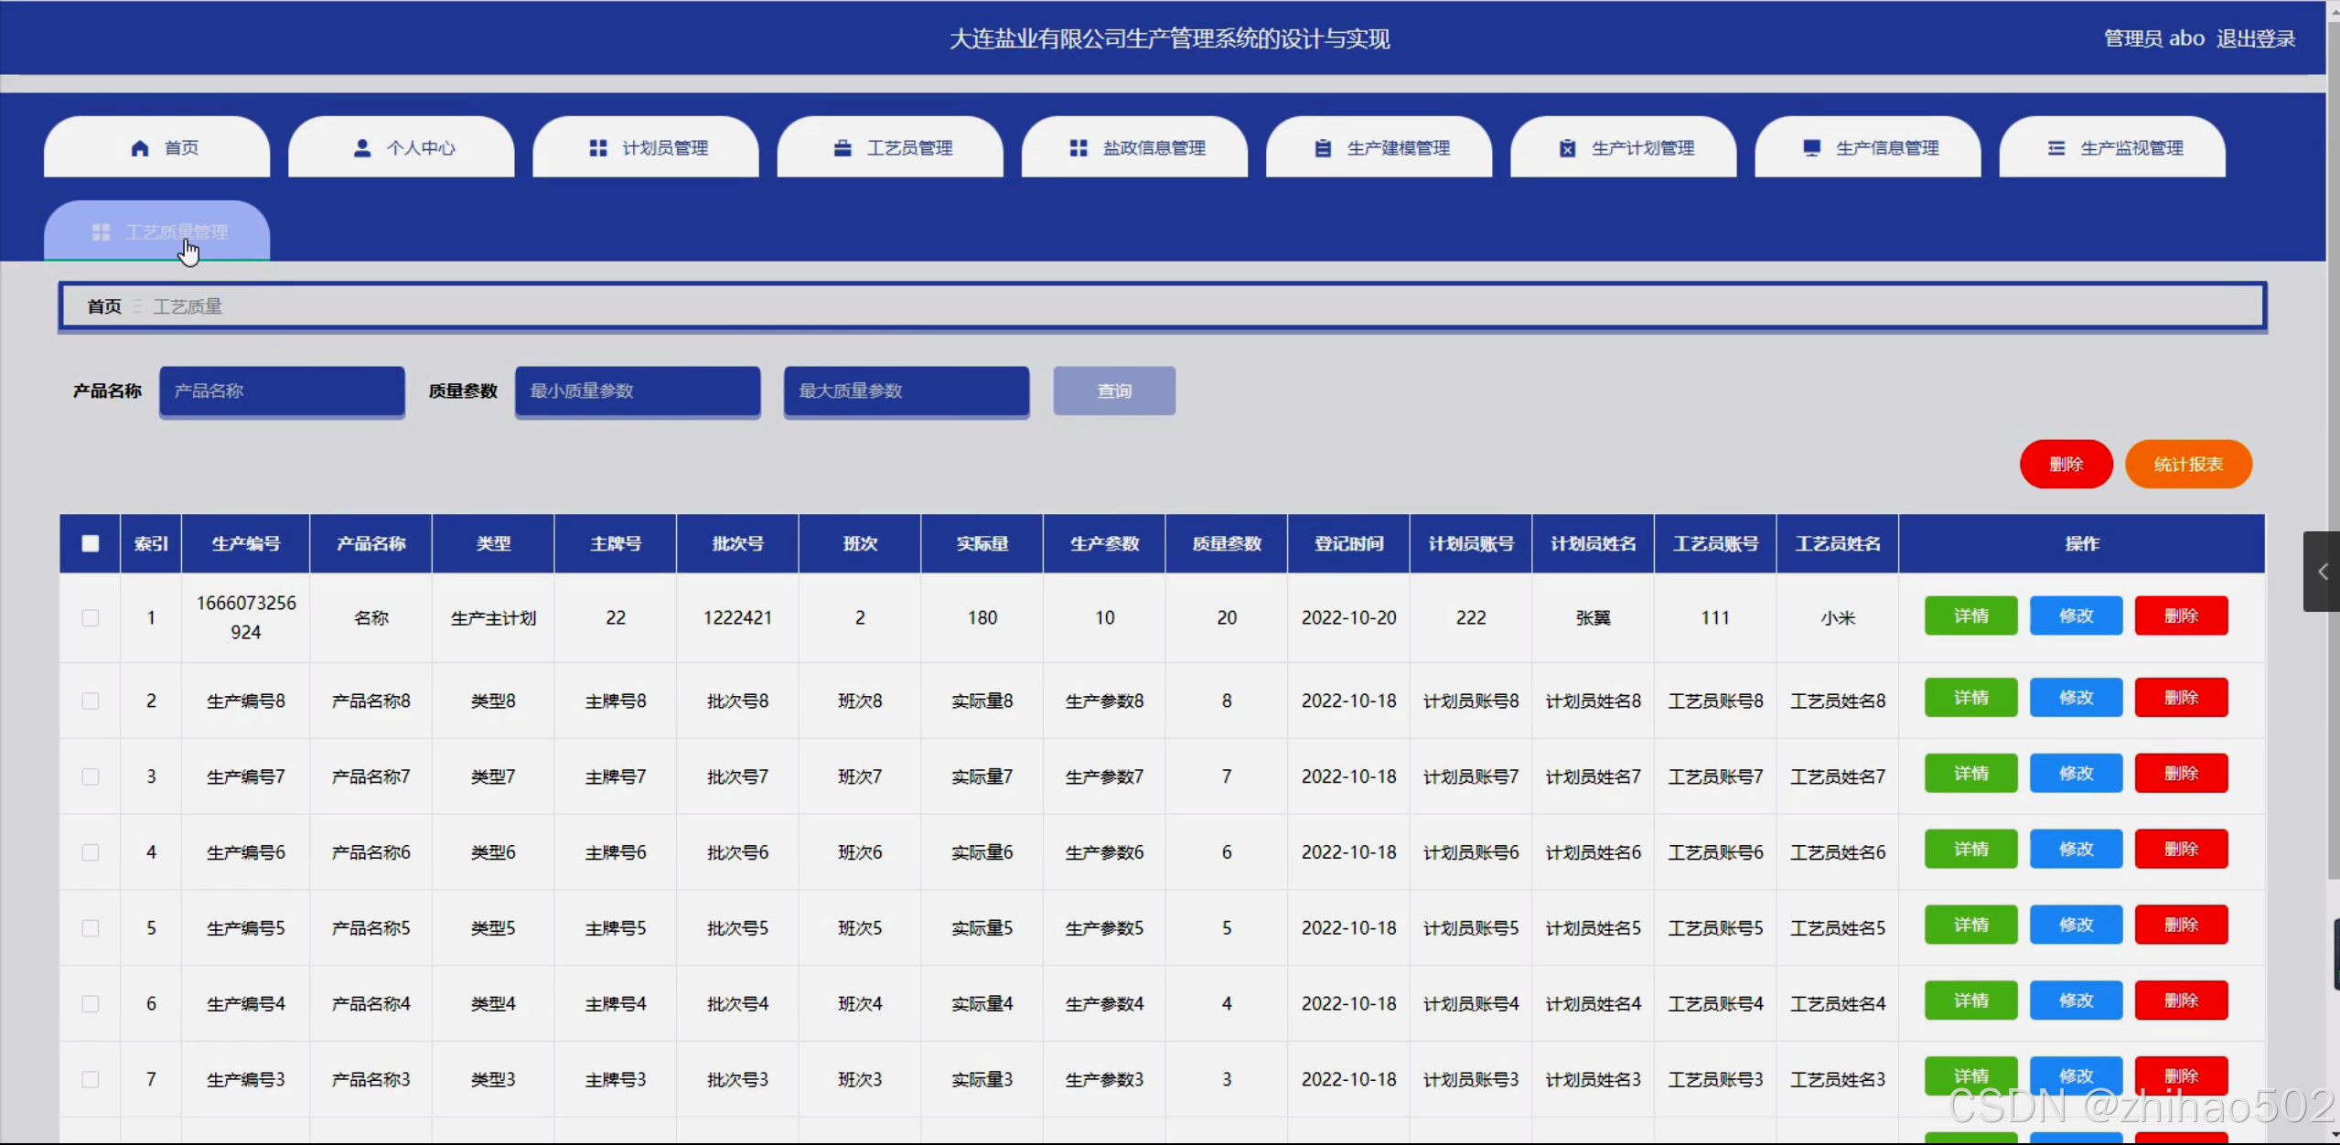Screen dimensions: 2340x1145
Task: Open the orange 统计报表 button
Action: coord(2187,465)
